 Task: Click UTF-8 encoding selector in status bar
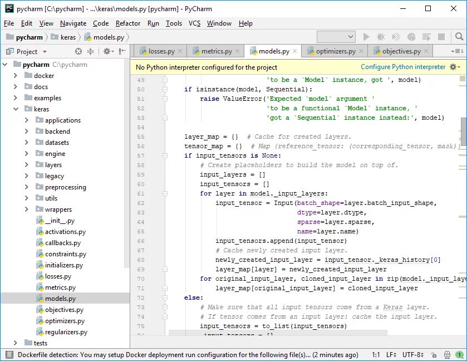coord(413,355)
